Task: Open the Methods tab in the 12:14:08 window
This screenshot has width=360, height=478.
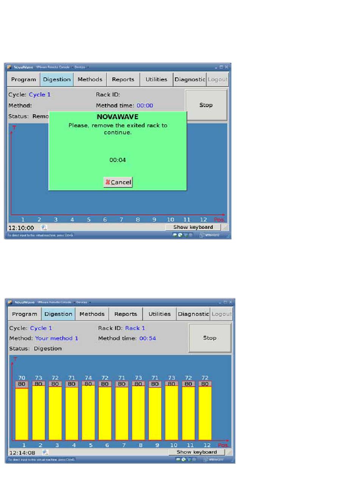Action: (x=92, y=314)
